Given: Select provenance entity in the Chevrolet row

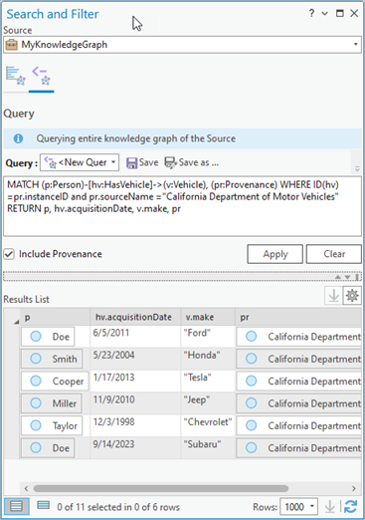Looking at the screenshot, I should pyautogui.click(x=299, y=425).
